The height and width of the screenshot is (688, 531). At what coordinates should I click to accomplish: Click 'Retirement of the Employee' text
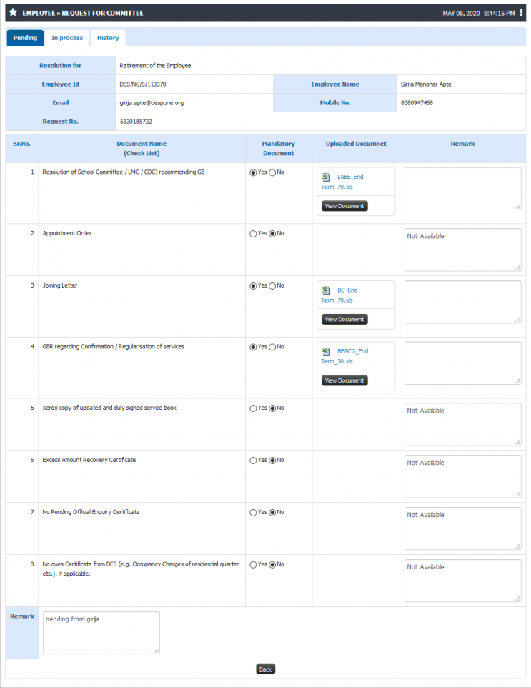pos(155,66)
